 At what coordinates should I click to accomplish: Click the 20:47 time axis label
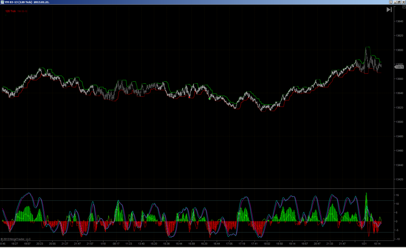[317, 244]
